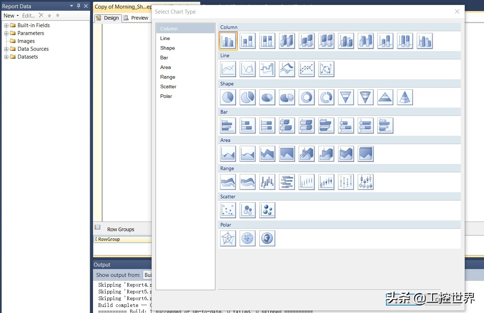
Task: Expand the Data Sources tree node
Action: [x=6, y=49]
